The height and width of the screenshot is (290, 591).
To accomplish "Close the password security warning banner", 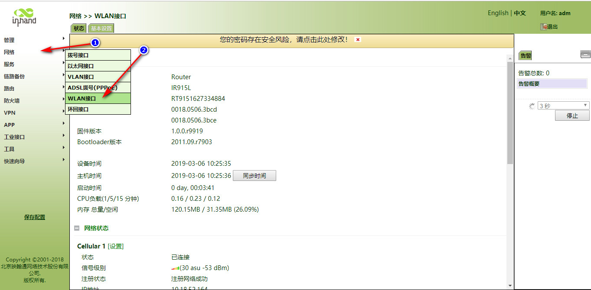I will tap(358, 39).
